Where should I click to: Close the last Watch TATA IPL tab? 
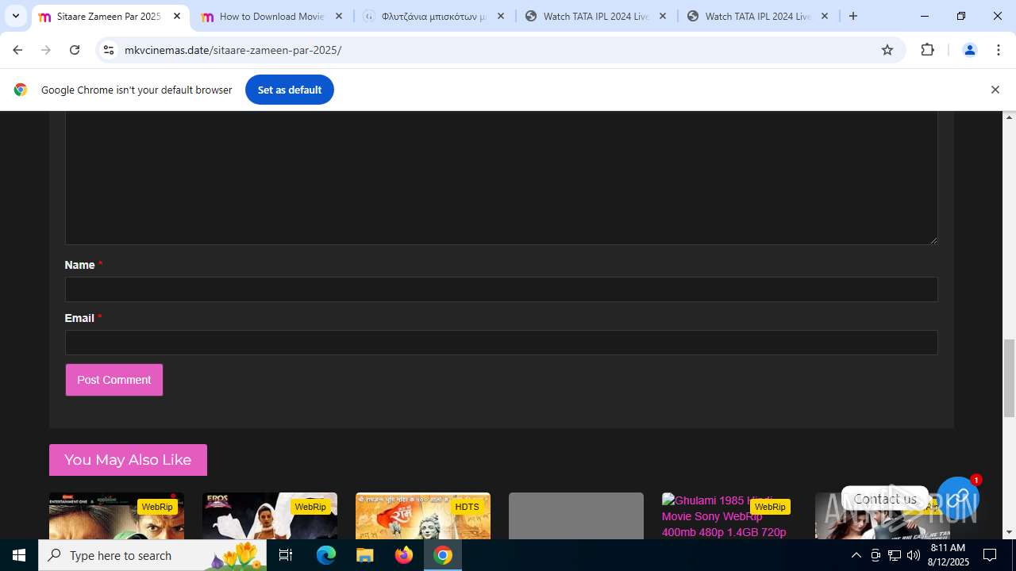pyautogui.click(x=825, y=16)
